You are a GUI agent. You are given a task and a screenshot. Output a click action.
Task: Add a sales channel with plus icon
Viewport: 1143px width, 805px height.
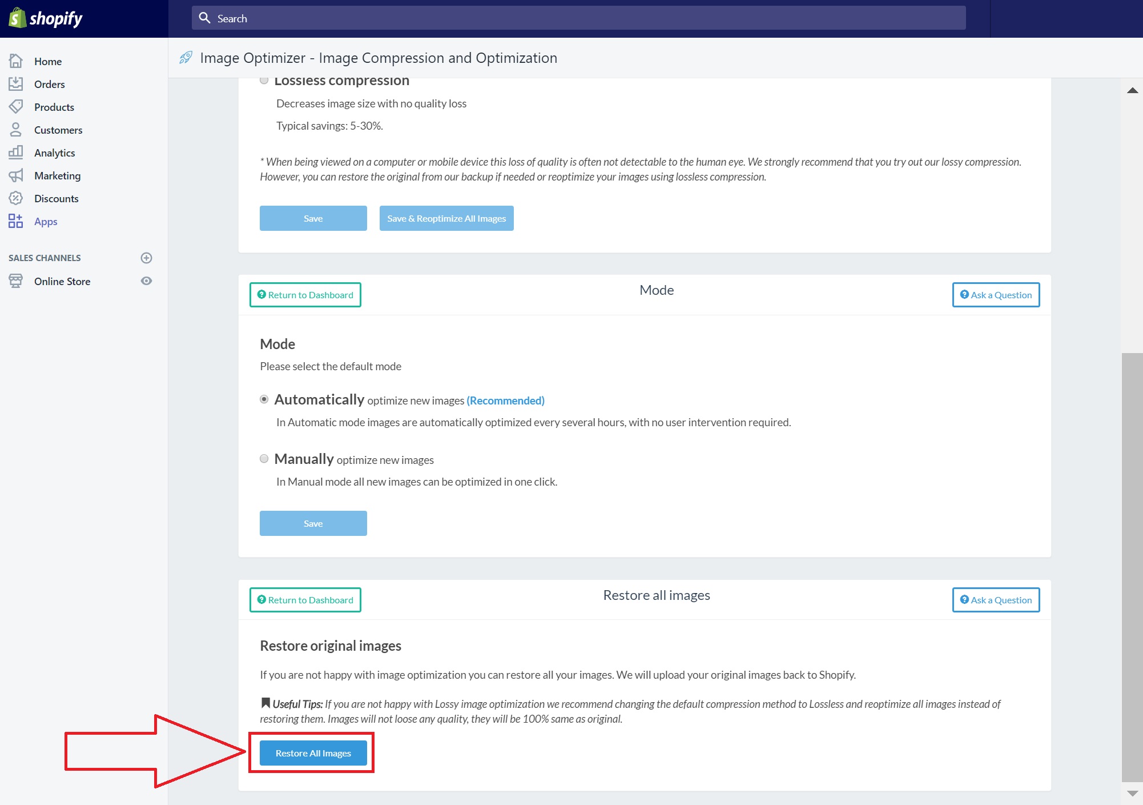click(146, 258)
